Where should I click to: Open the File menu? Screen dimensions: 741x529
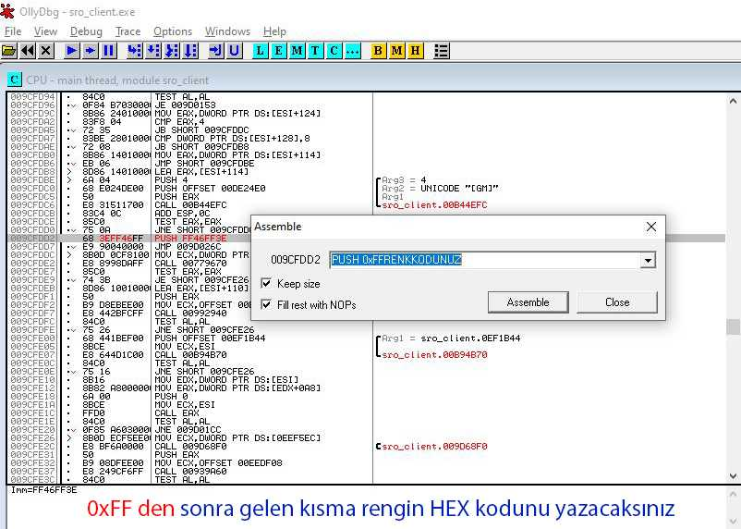(13, 31)
